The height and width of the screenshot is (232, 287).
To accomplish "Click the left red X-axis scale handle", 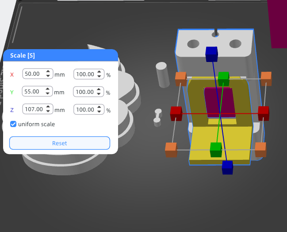I will [x=176, y=113].
